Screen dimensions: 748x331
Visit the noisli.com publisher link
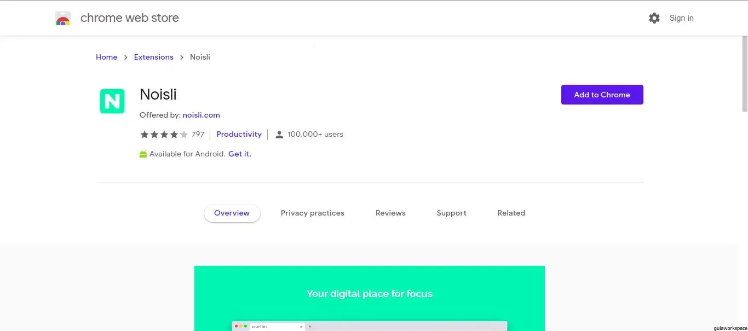(202, 115)
